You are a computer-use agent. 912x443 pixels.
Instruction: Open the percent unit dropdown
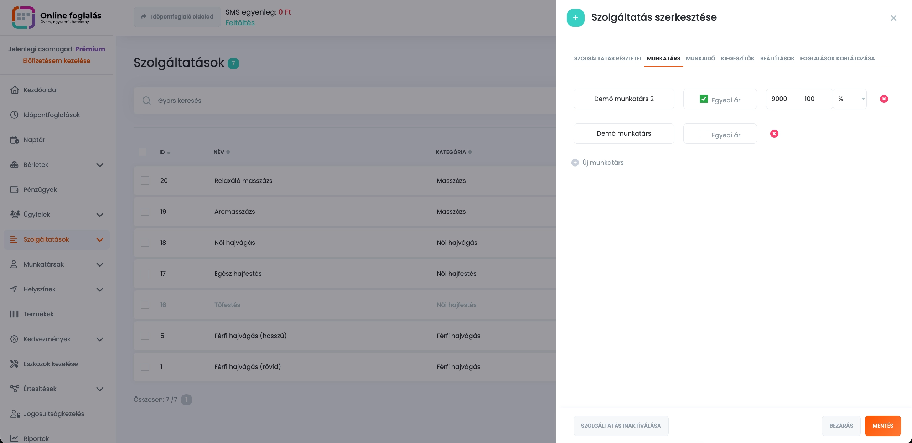850,99
